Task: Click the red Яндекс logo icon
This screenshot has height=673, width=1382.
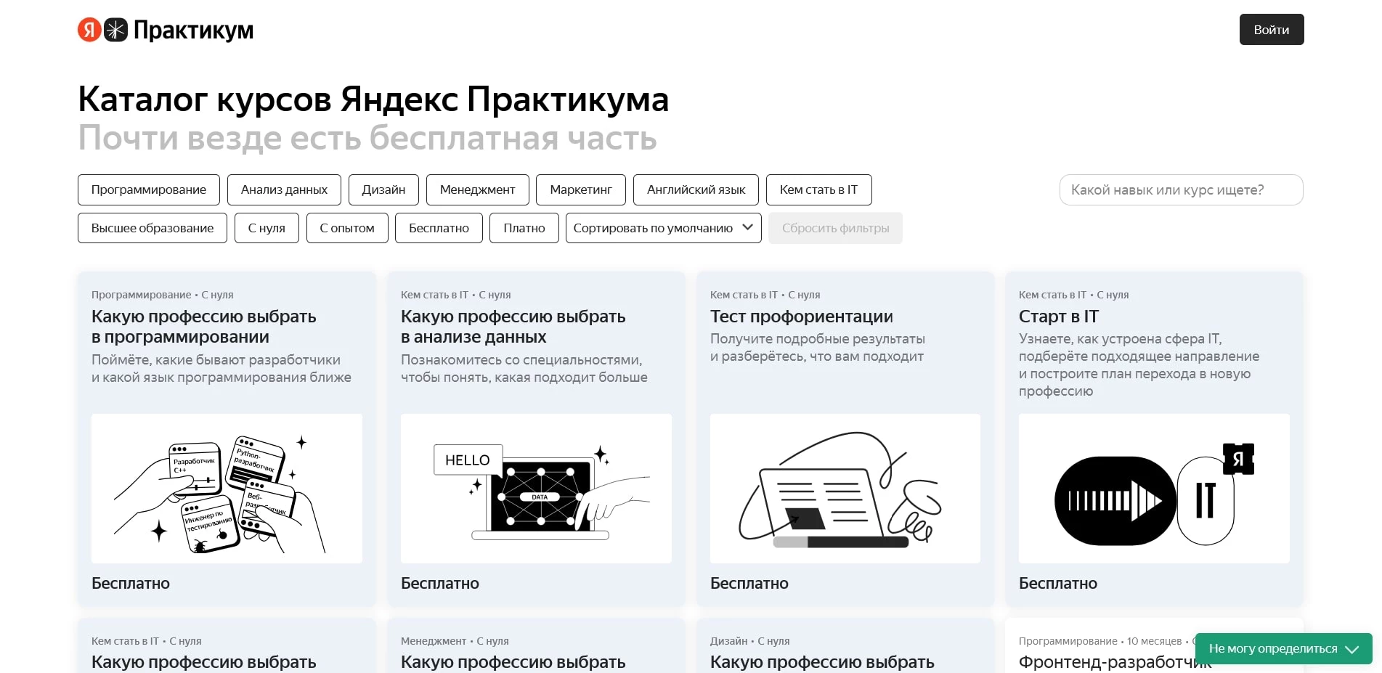Action: (x=89, y=30)
